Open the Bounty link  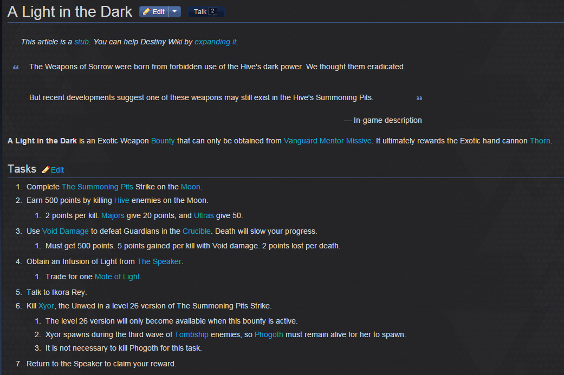click(x=163, y=141)
